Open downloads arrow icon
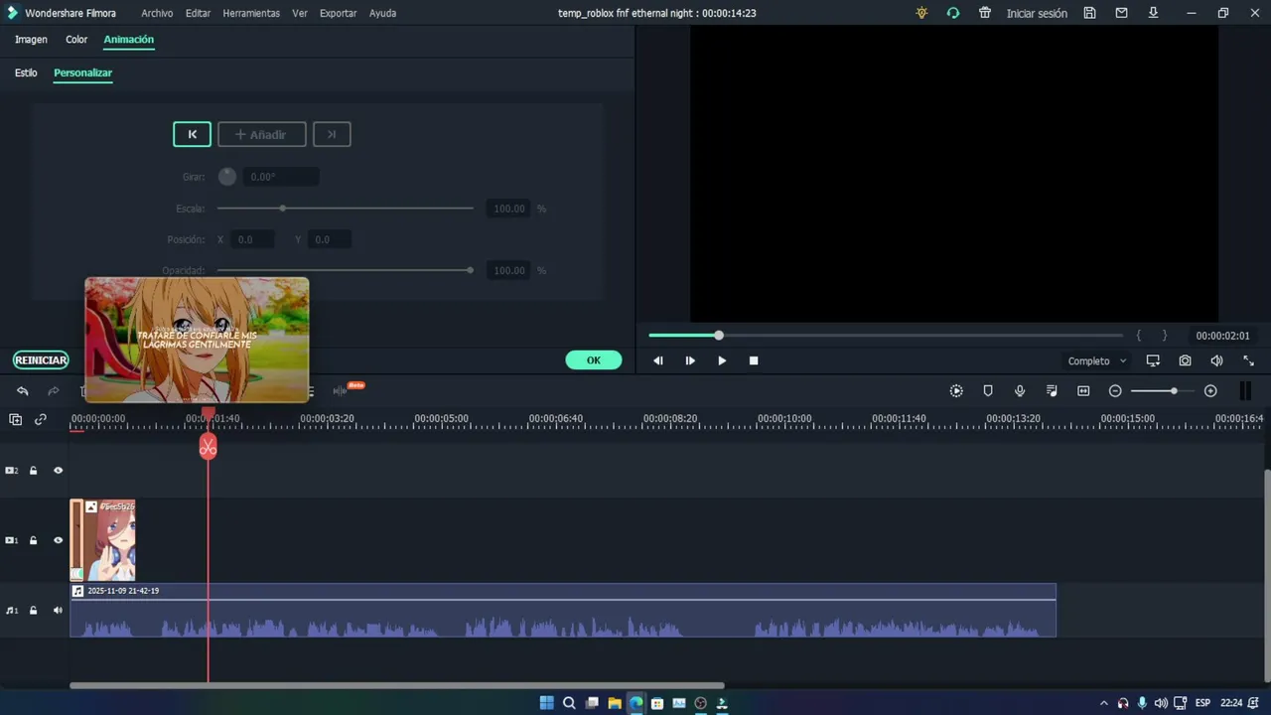The height and width of the screenshot is (715, 1271). click(x=1153, y=13)
